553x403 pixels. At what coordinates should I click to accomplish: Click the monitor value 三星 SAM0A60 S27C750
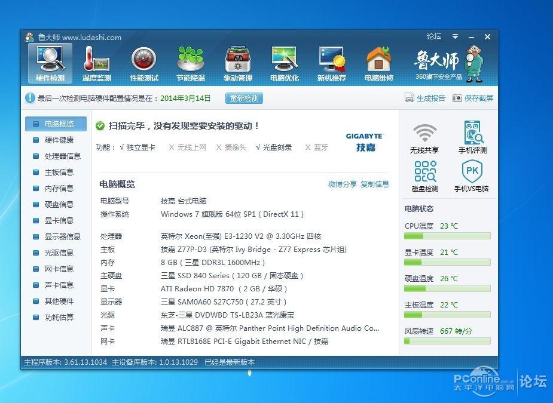224,302
